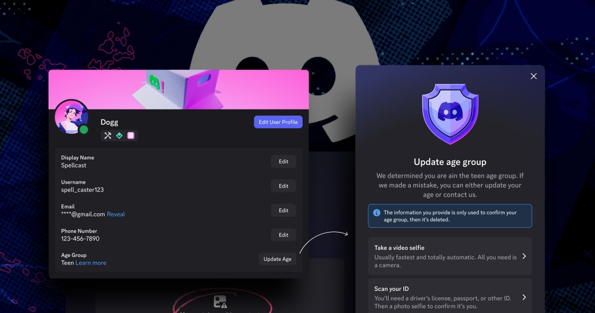Open Learn more link for Age Group

point(91,263)
